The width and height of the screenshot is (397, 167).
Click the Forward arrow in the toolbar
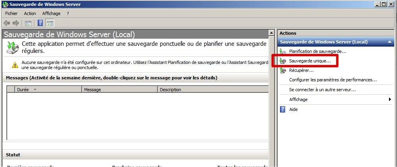point(15,23)
